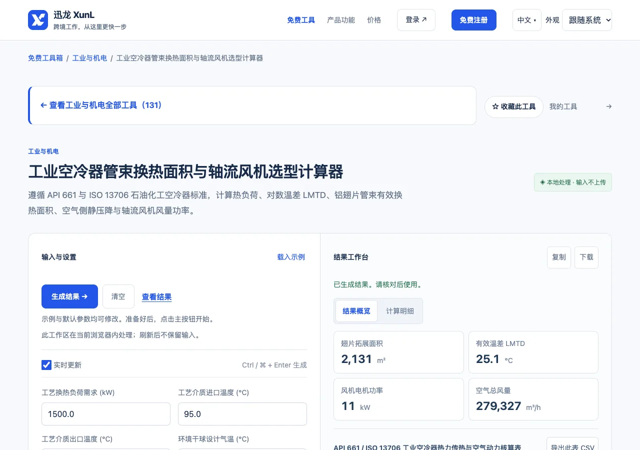
Task: Open the 工业与机电 breadcrumb link
Action: coord(90,58)
